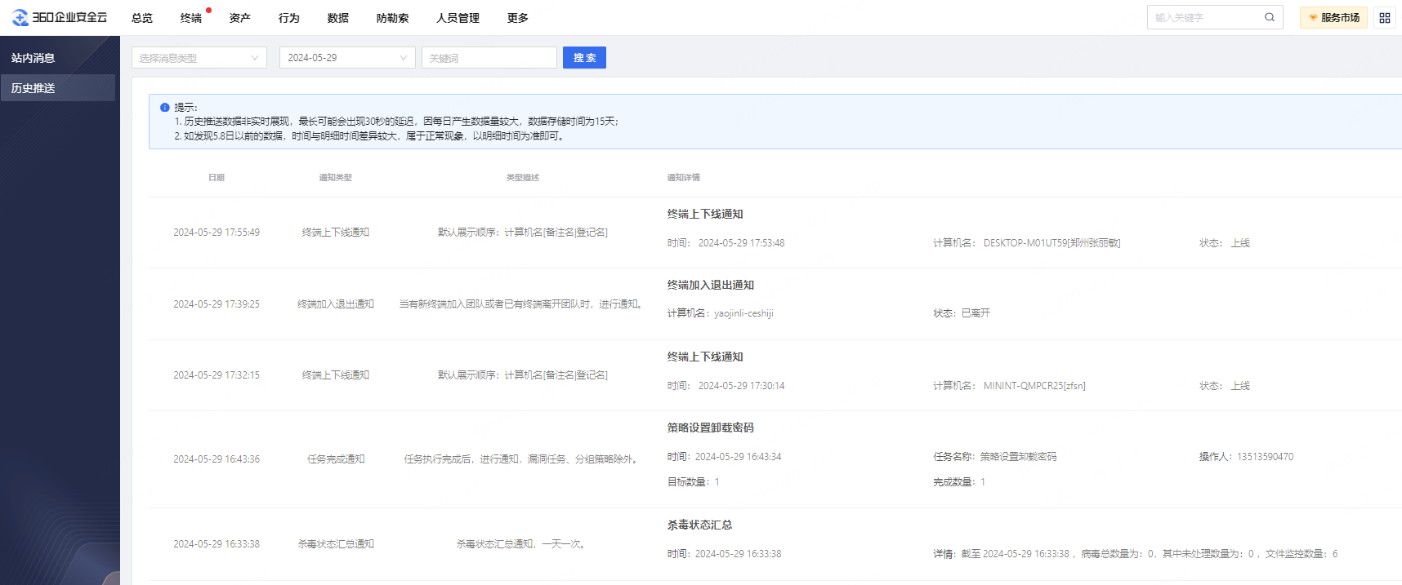Image resolution: width=1402 pixels, height=585 pixels.
Task: Open the 资产 menu
Action: 240,18
